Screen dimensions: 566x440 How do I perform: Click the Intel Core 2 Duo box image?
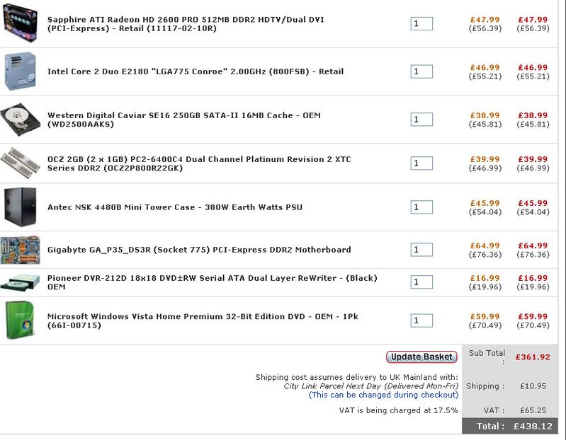coord(20,71)
